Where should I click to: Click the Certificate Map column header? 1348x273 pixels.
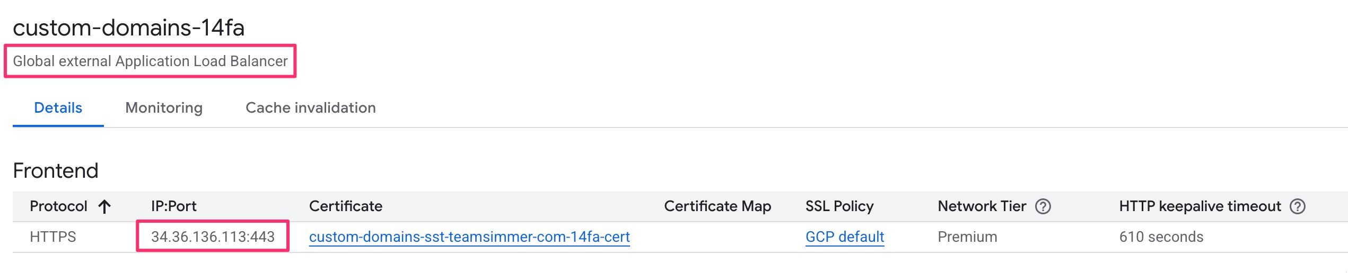coord(717,206)
